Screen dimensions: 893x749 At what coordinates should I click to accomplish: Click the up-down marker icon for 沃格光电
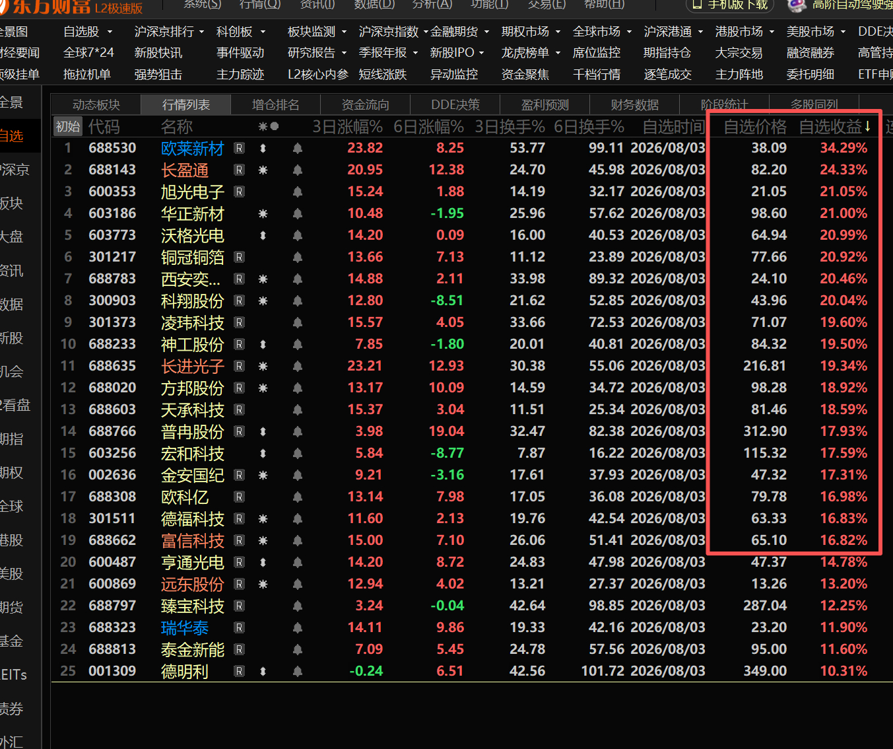(x=263, y=236)
